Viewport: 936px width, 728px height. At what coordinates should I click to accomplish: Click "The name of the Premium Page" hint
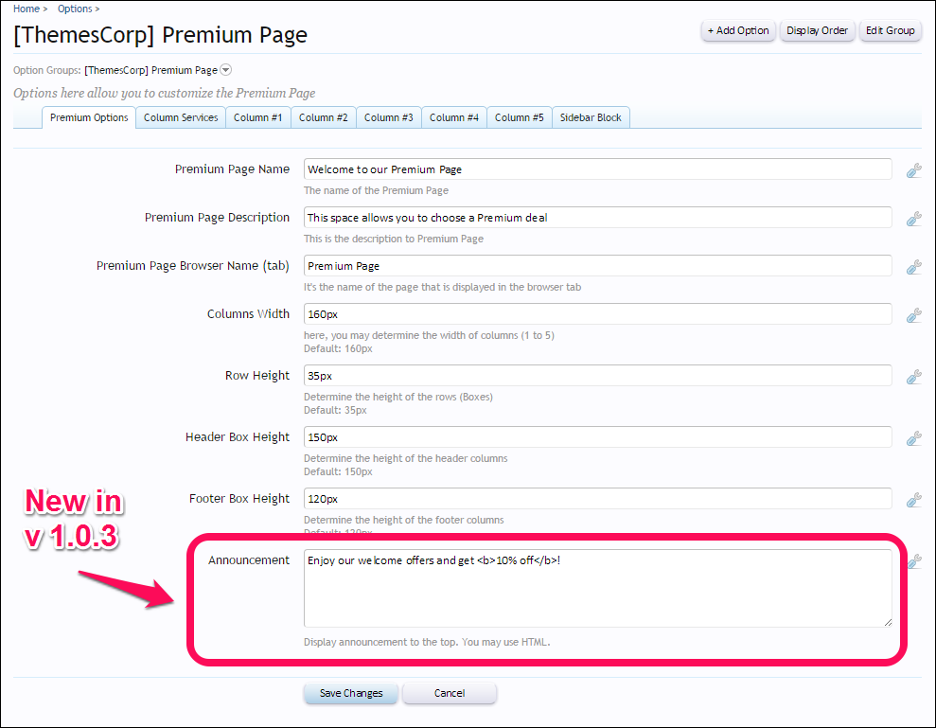pos(376,190)
